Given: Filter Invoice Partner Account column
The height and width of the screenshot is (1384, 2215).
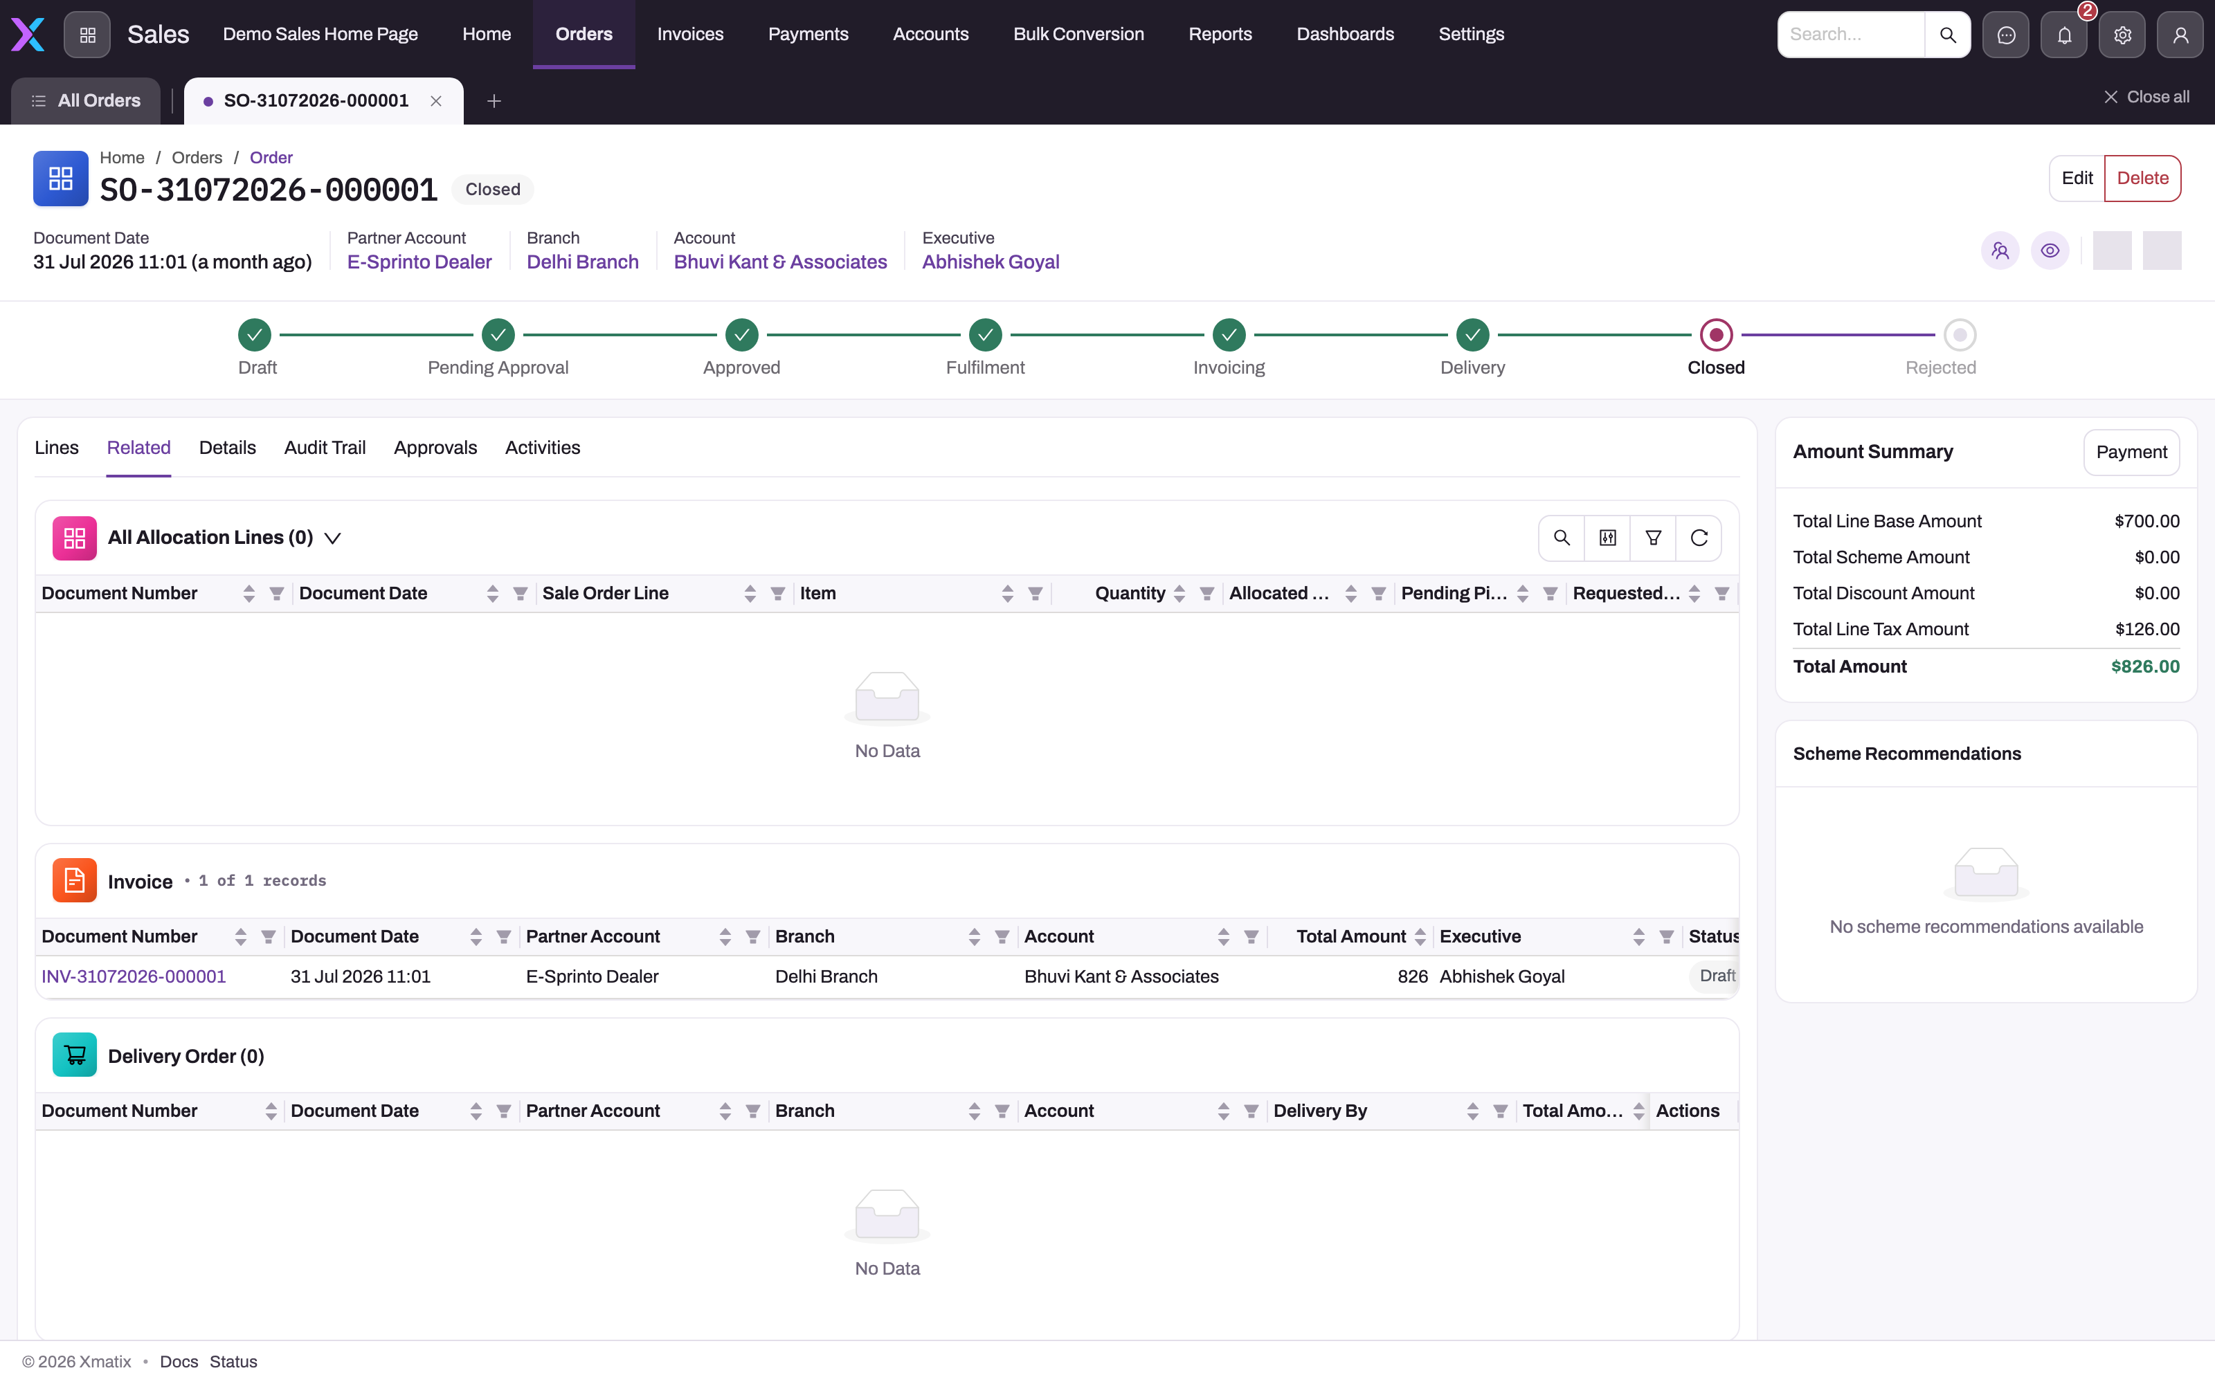Looking at the screenshot, I should pos(753,937).
